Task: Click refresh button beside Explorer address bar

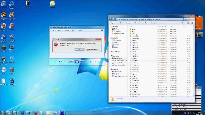Action: [181, 19]
